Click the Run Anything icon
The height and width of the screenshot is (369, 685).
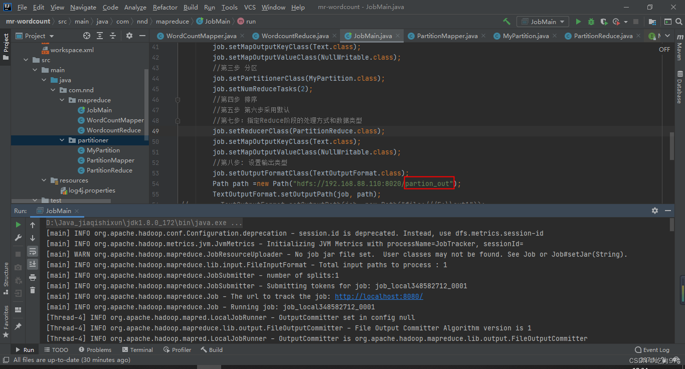[x=667, y=22]
